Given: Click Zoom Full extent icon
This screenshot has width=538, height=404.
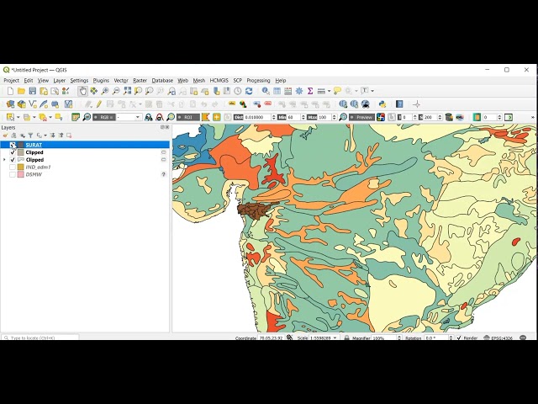Looking at the screenshot, I should pos(127,91).
